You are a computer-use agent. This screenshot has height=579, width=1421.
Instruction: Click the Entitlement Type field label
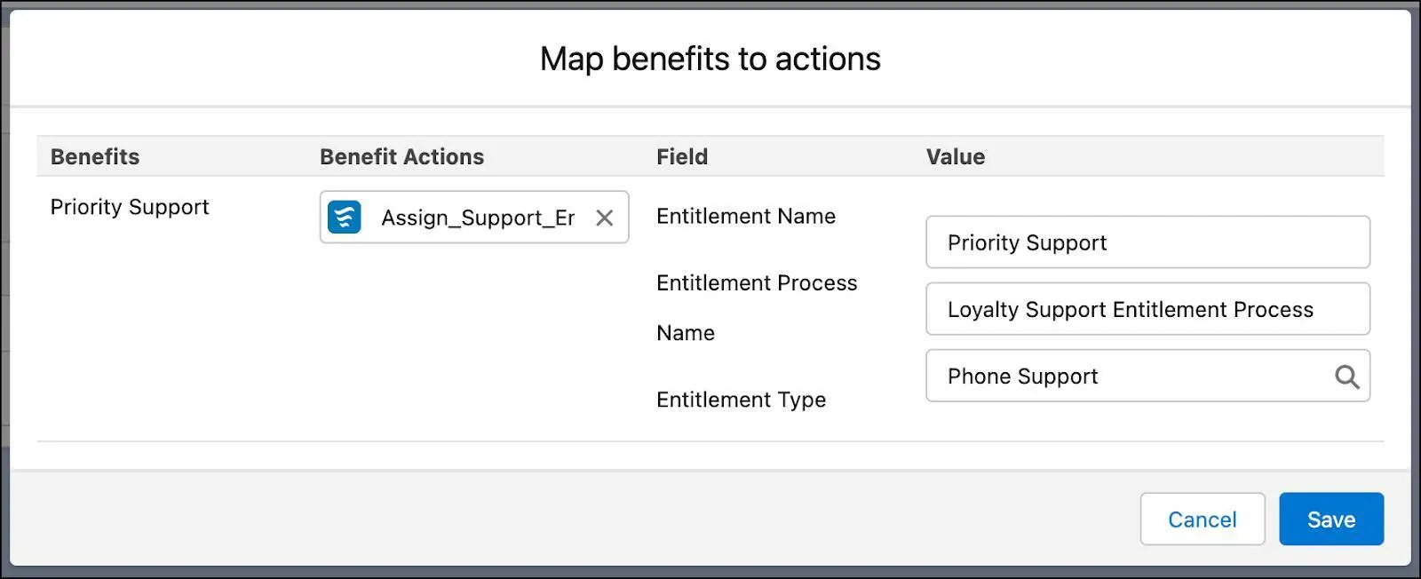point(741,400)
